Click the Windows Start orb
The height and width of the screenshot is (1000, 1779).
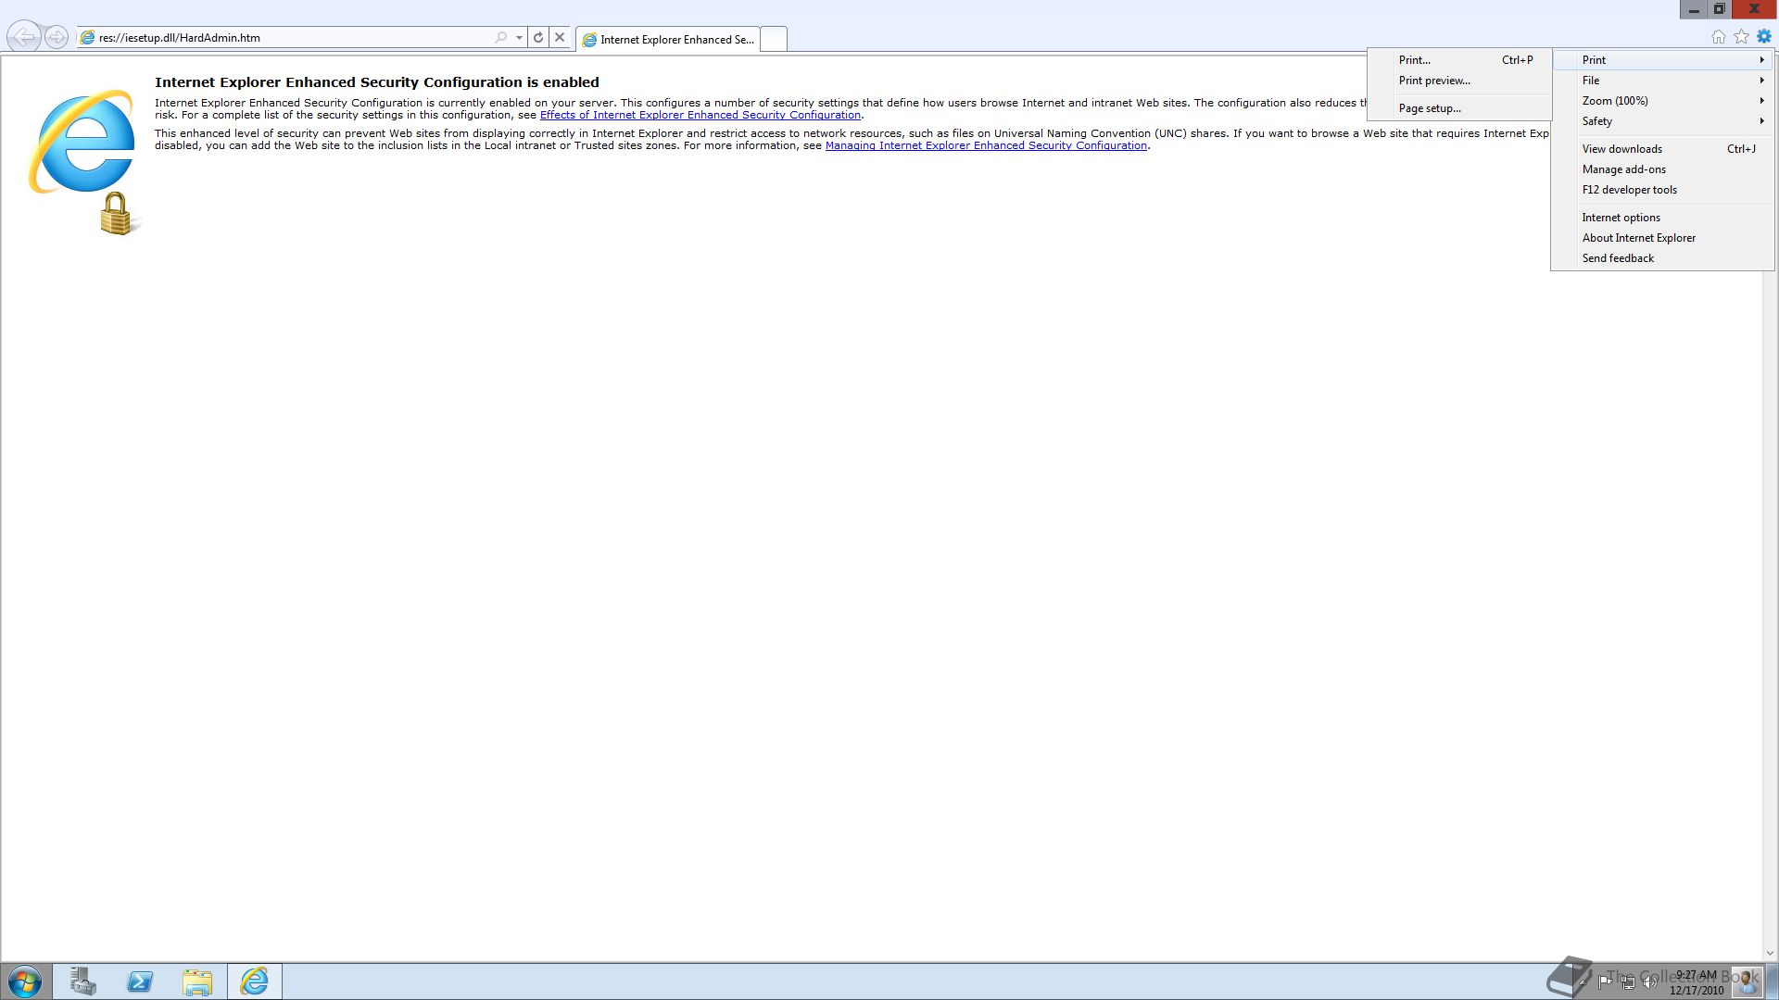pyautogui.click(x=25, y=981)
